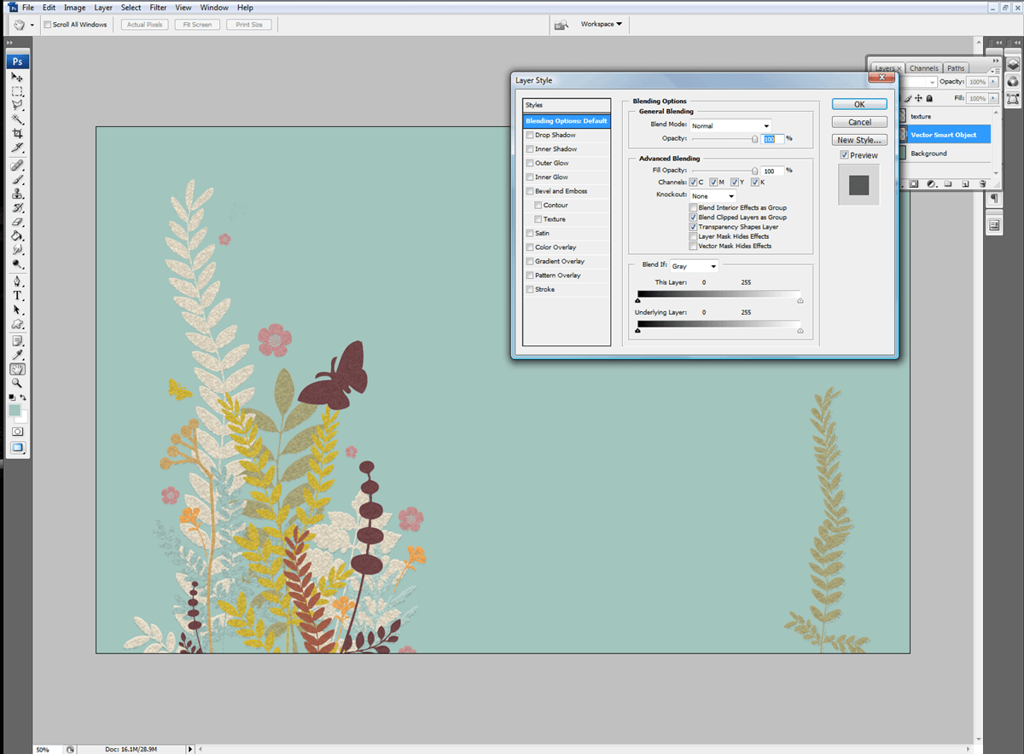Toggle the Preview checkbox
The height and width of the screenshot is (754, 1024).
[x=844, y=155]
